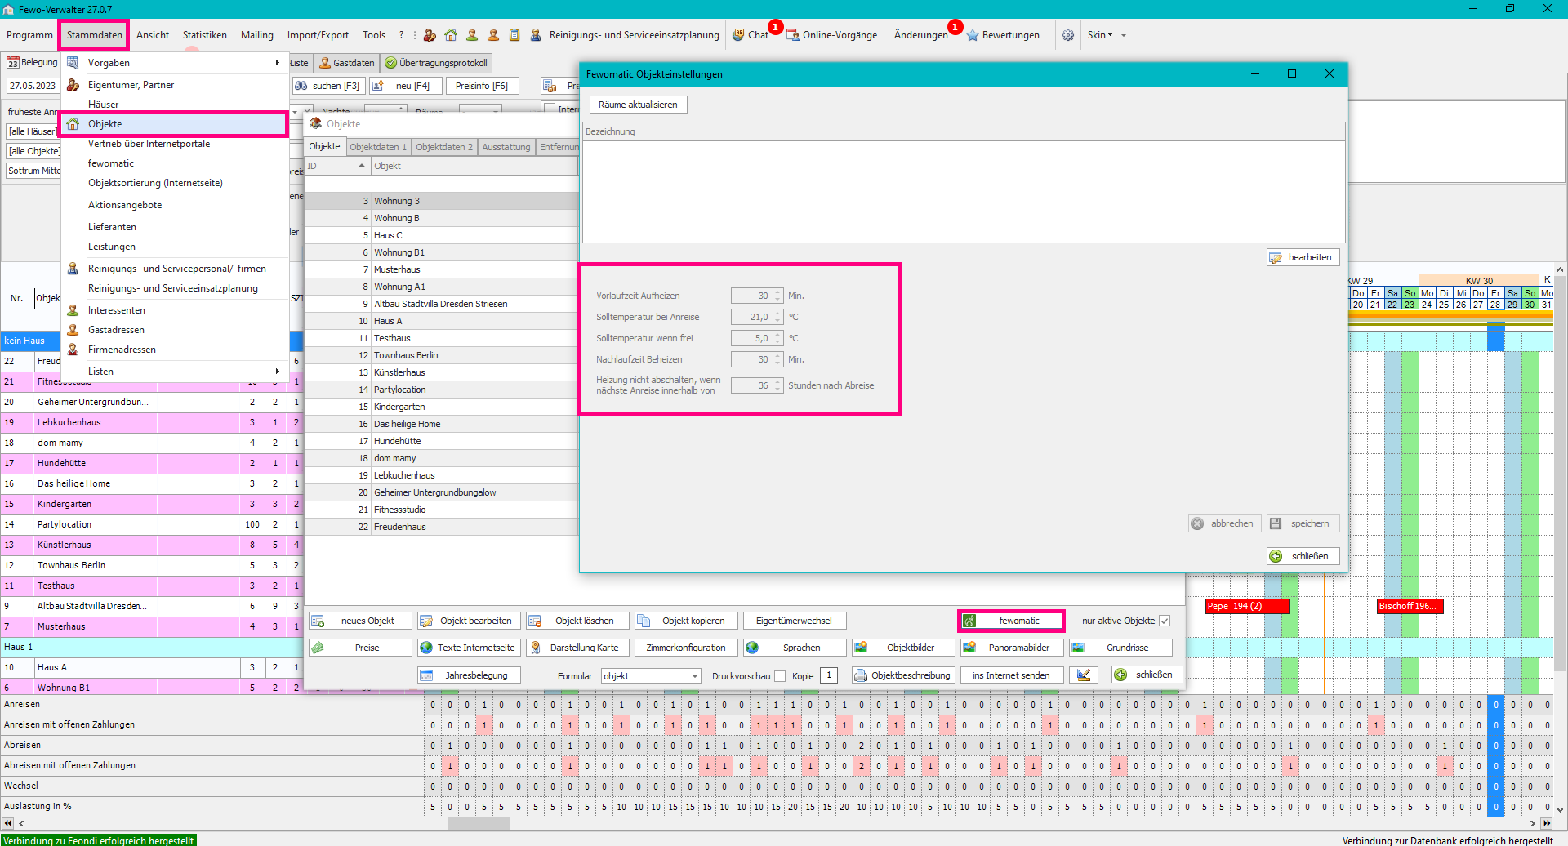Screen dimensions: 1568x846
Task: Choose the fewomatic entry in the Stammdaten menu
Action: [x=111, y=163]
